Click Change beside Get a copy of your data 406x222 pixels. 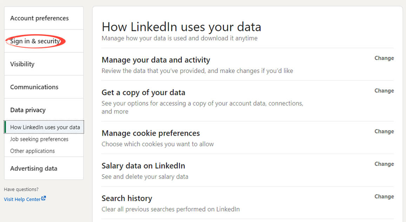pos(384,91)
